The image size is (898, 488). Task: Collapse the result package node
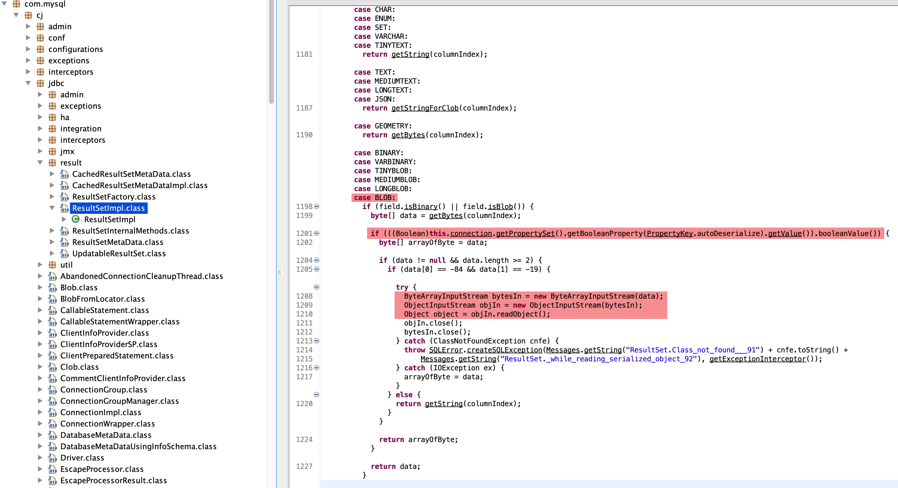(40, 163)
